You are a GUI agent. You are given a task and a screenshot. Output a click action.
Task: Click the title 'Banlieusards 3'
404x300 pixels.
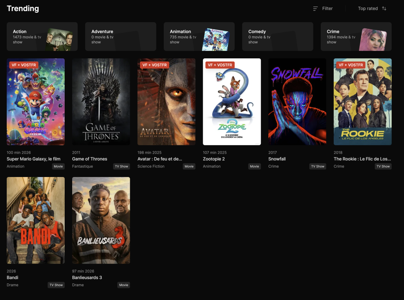point(87,278)
